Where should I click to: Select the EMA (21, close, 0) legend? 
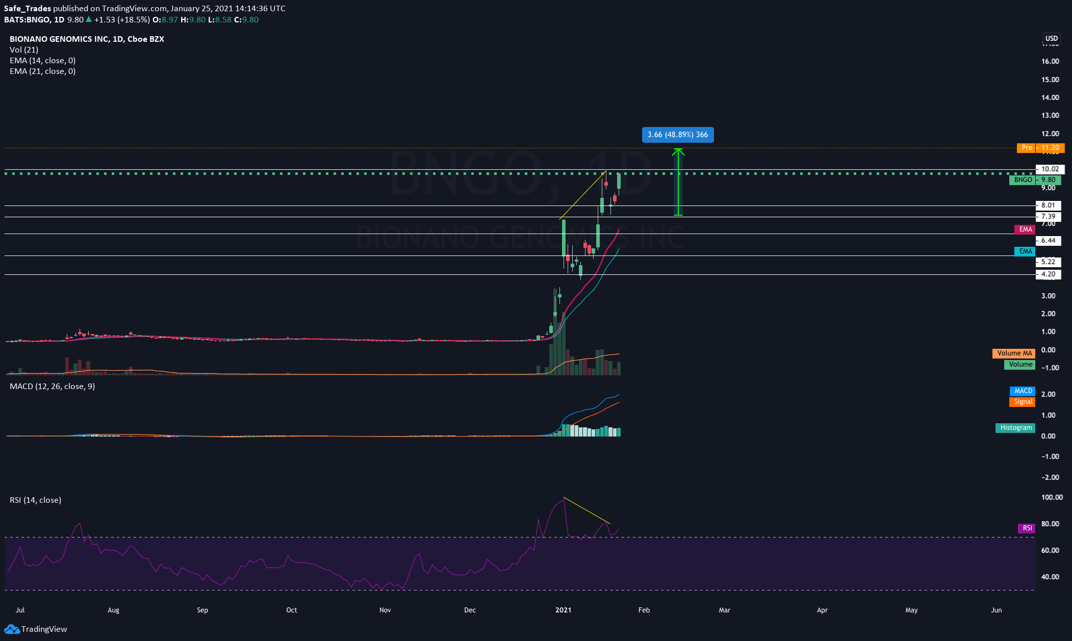42,71
